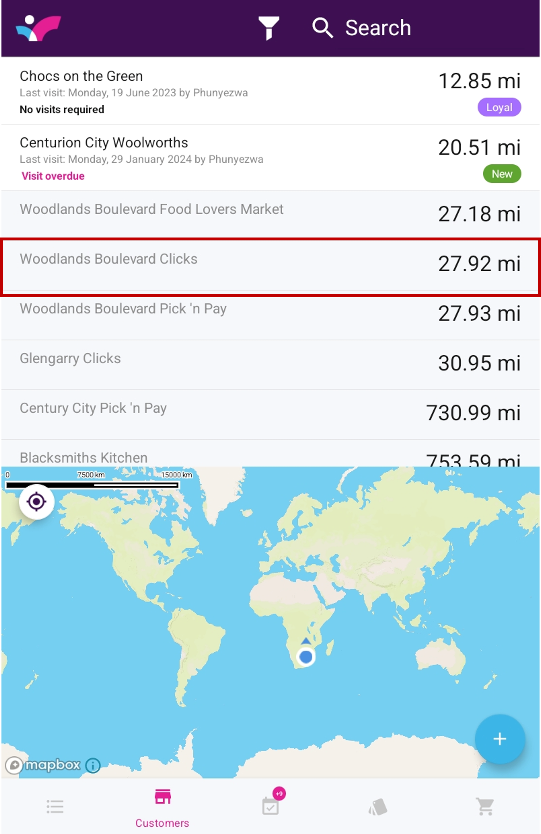
Task: Open the list view tab icon
Action: click(x=55, y=806)
